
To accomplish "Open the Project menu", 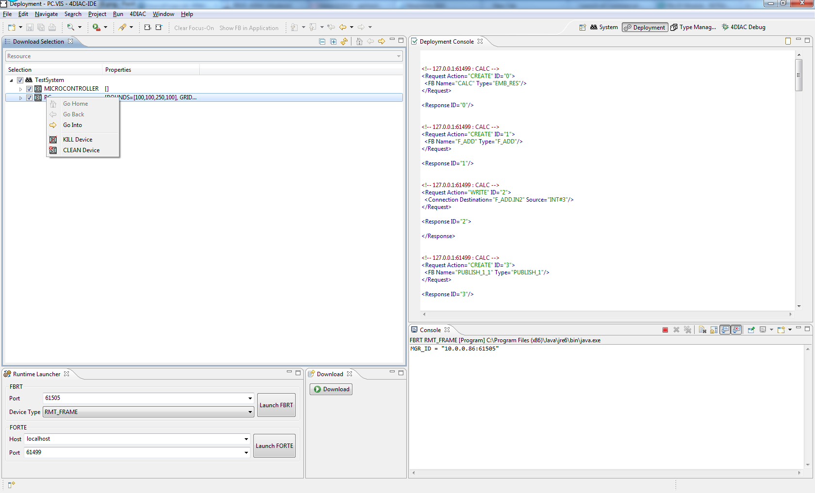I will pos(97,14).
